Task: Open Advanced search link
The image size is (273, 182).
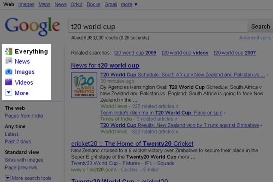Action: tap(256, 38)
